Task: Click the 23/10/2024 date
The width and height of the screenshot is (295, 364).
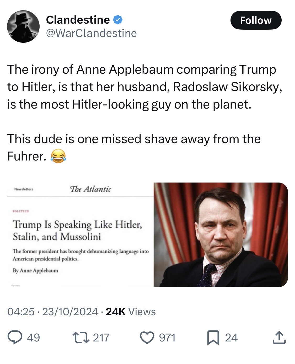Action: [x=70, y=312]
